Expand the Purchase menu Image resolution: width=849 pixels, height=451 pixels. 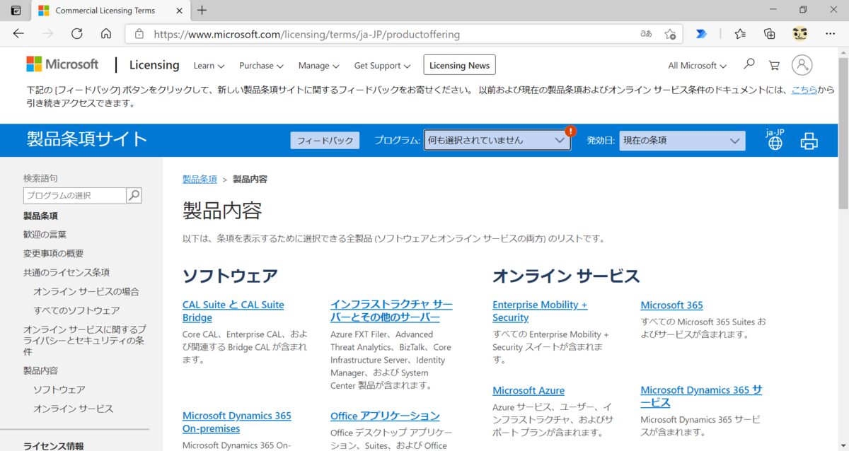point(261,66)
